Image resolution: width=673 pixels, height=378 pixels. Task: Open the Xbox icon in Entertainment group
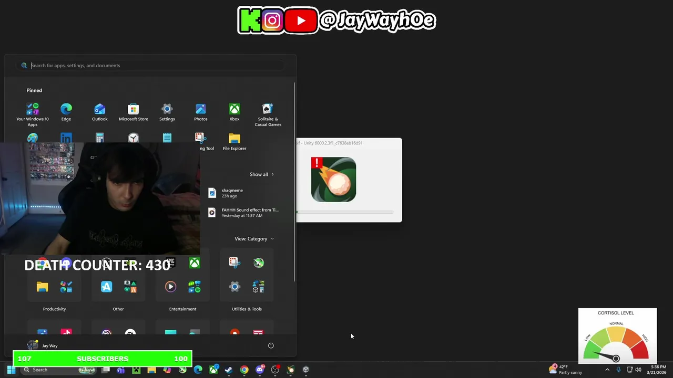195,263
